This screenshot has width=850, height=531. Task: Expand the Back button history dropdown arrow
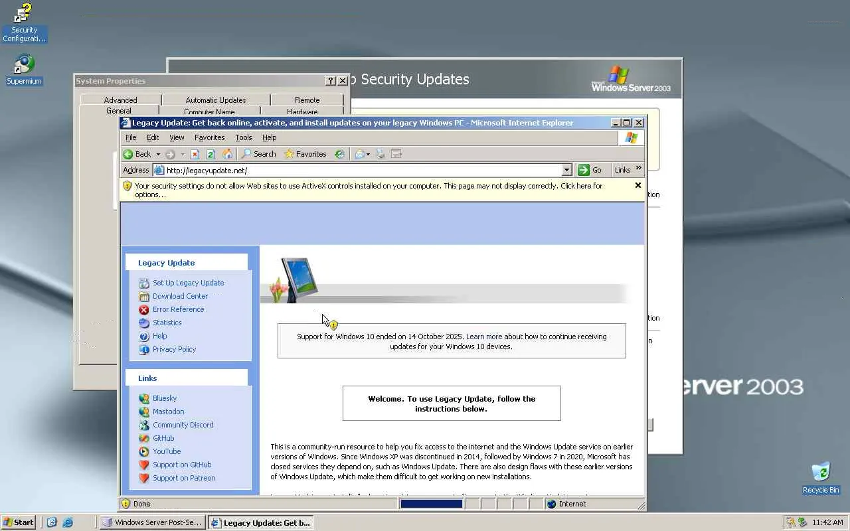coord(158,154)
